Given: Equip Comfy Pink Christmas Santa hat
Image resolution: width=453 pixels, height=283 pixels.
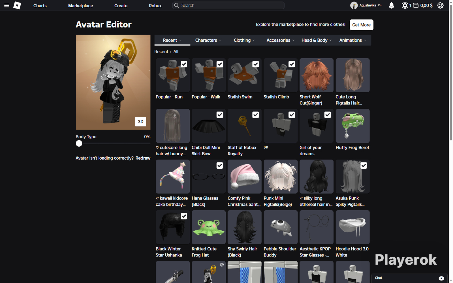Looking at the screenshot, I should click(245, 177).
